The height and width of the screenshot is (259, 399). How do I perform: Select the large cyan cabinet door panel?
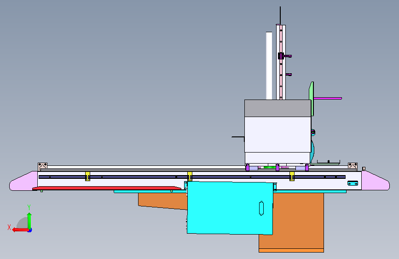(x=230, y=208)
